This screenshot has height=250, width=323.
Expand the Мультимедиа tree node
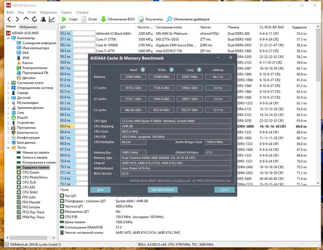coord(8,103)
